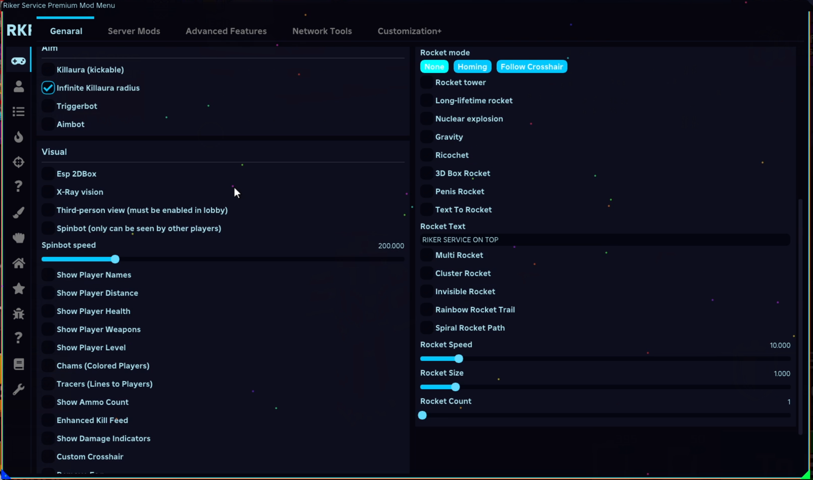Viewport: 813px width, 480px height.
Task: Open the star favorites sidebar icon
Action: (18, 288)
